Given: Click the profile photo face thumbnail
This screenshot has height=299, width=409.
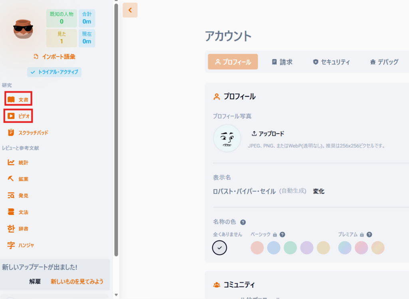Looking at the screenshot, I should (227, 138).
